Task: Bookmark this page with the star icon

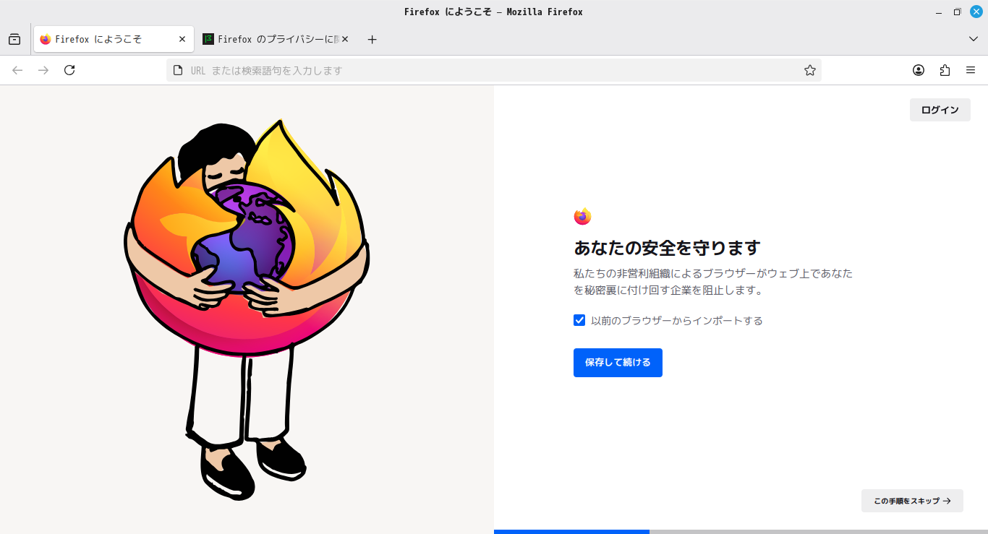Action: pos(810,70)
